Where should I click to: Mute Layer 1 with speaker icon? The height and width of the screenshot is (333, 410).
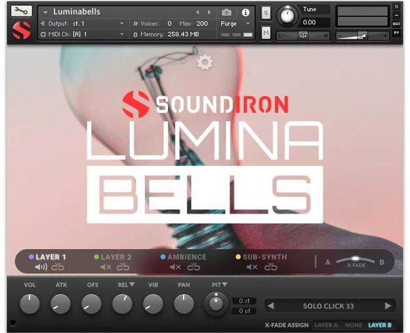pos(41,267)
